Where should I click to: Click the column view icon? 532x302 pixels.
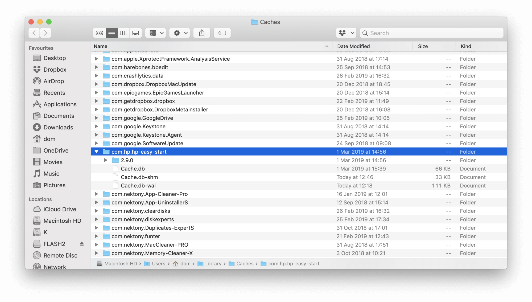[123, 33]
